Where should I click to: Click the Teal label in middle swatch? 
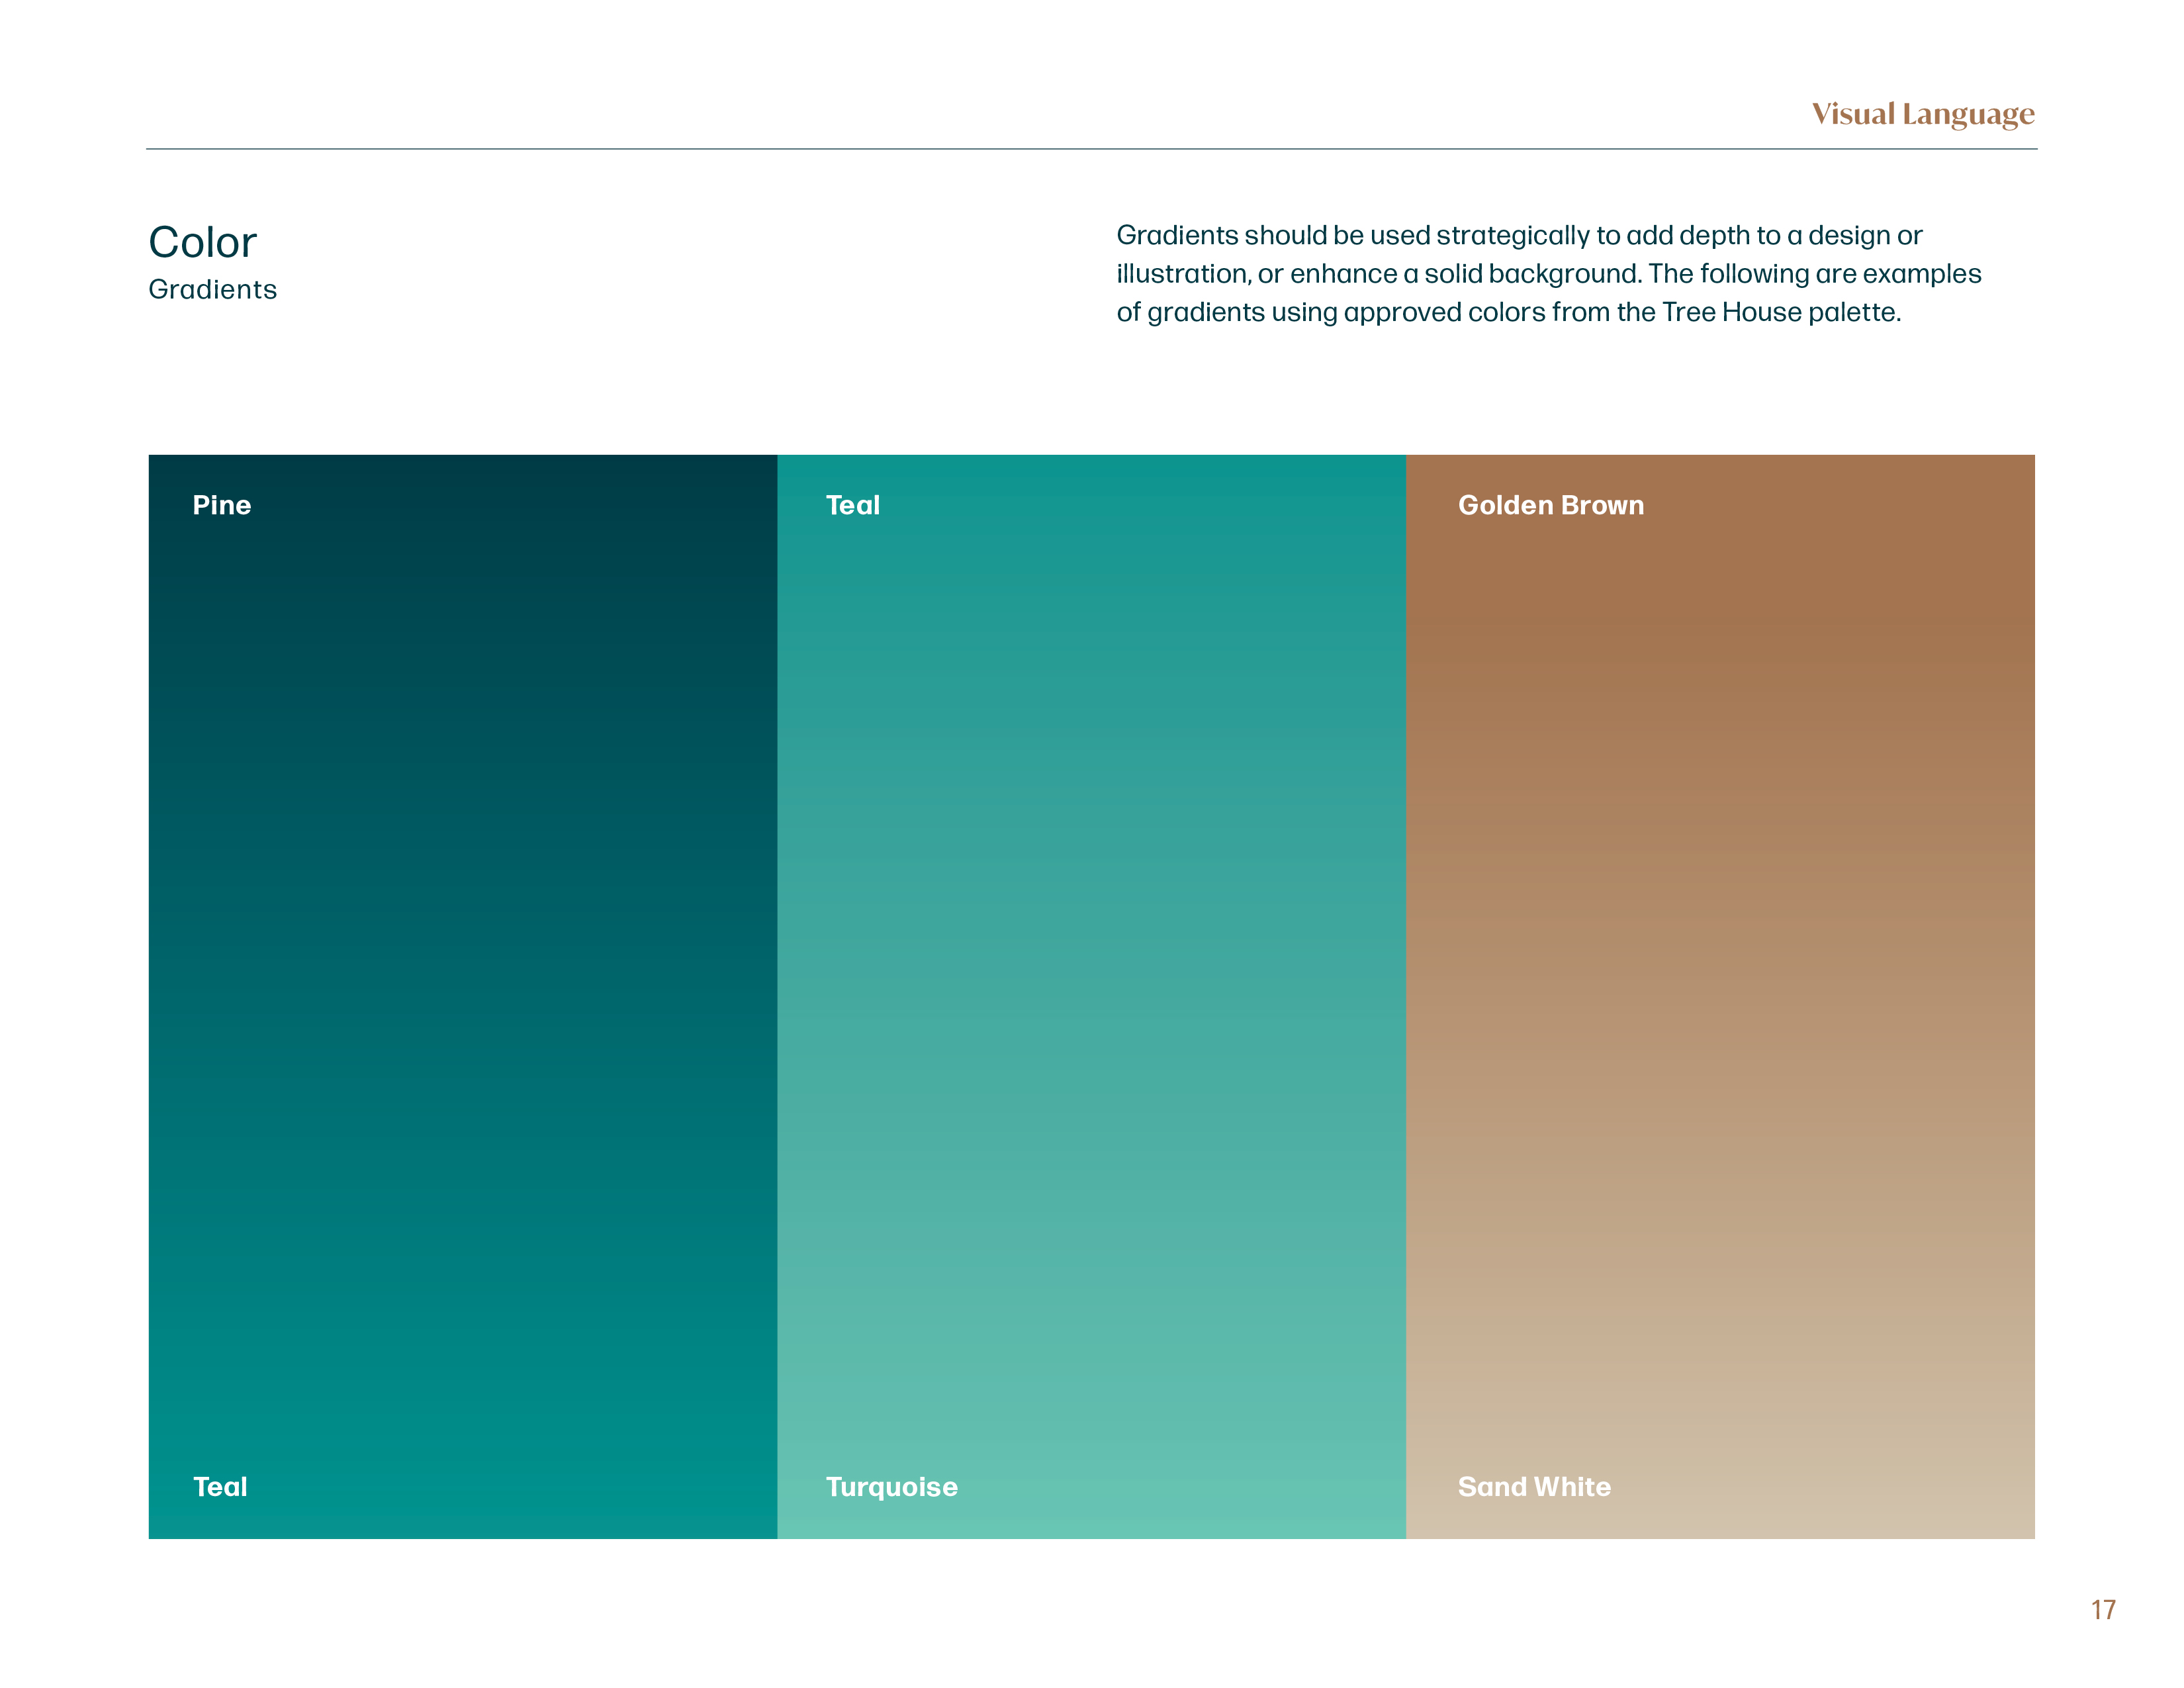pyautogui.click(x=852, y=505)
